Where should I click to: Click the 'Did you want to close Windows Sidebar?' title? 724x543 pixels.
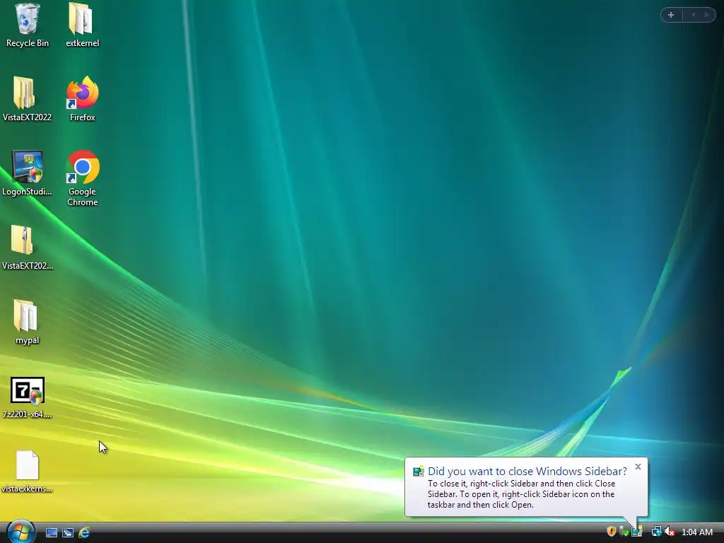(527, 472)
